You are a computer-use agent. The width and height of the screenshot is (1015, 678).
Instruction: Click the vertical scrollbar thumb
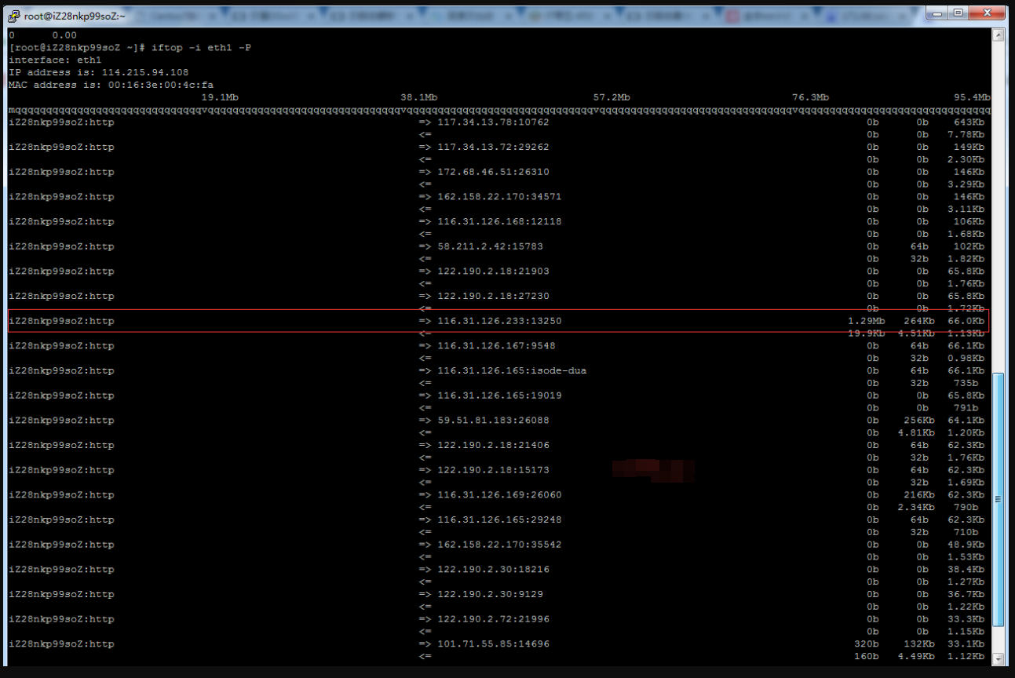point(998,498)
